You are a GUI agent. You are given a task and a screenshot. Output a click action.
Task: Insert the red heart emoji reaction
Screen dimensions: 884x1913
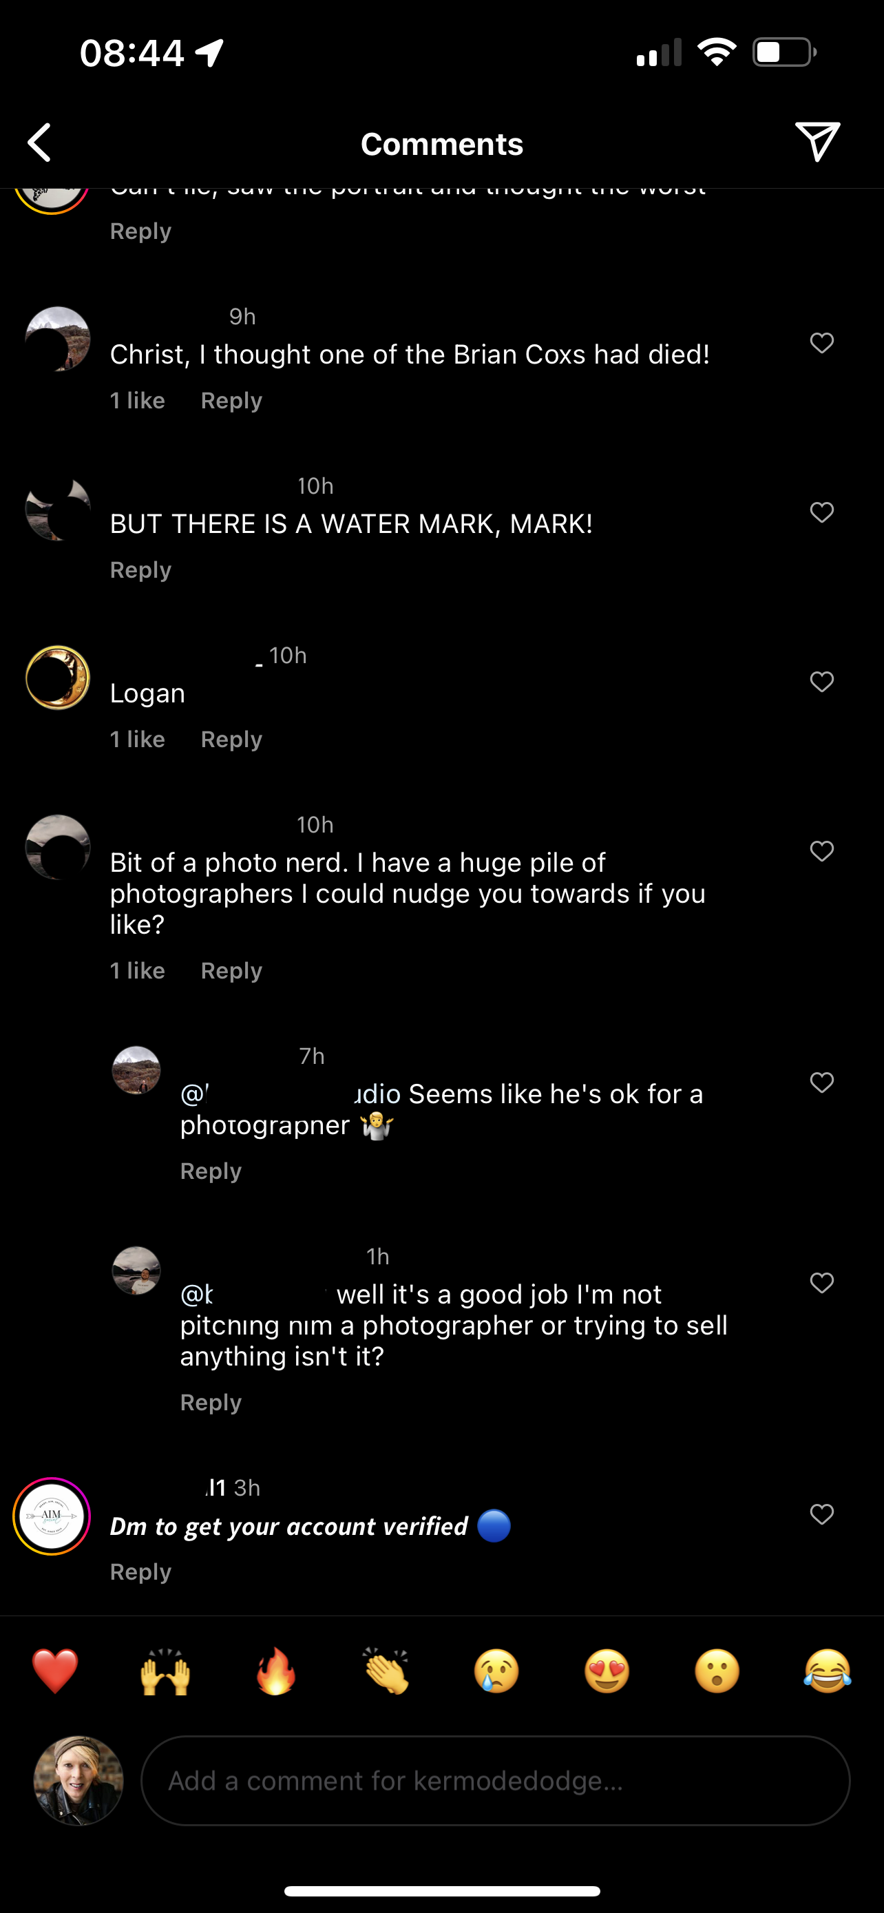coord(55,1672)
